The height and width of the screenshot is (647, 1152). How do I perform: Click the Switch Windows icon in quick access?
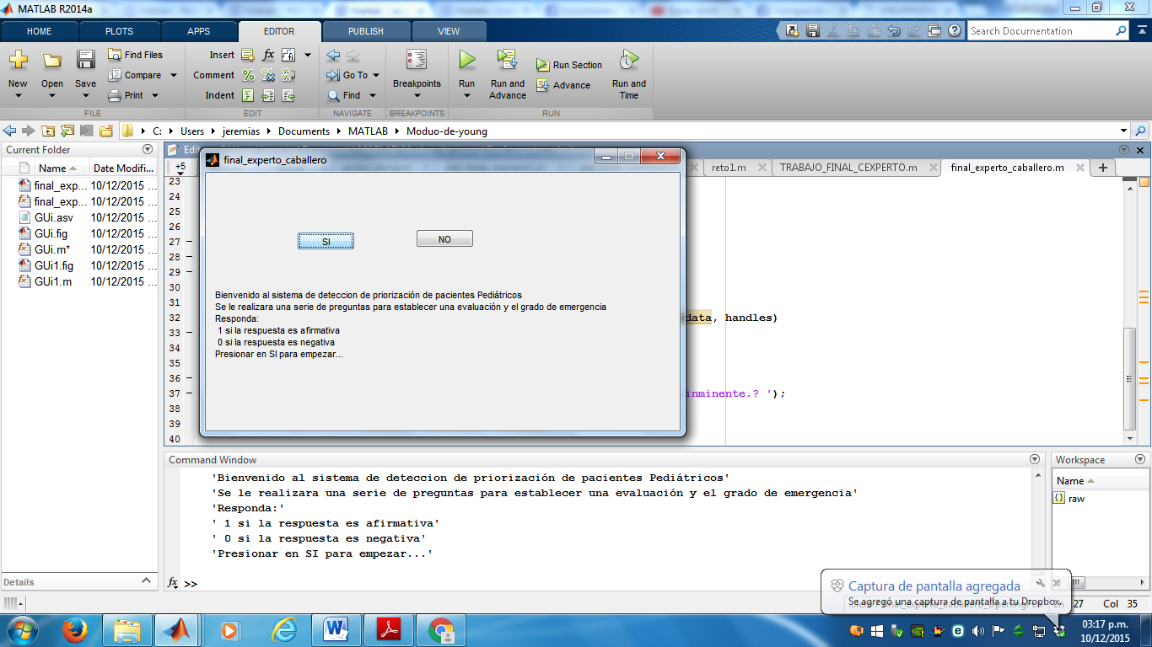[934, 31]
